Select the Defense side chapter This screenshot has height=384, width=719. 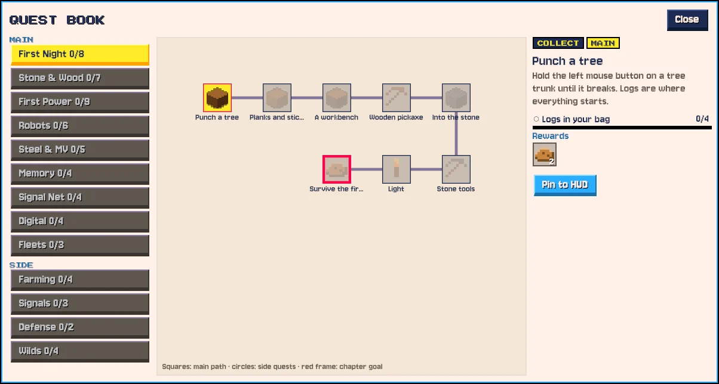[x=80, y=327]
